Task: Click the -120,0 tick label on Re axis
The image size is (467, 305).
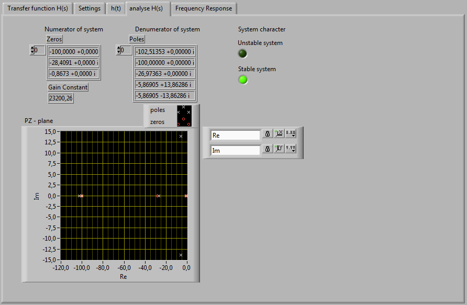Action: pos(61,268)
